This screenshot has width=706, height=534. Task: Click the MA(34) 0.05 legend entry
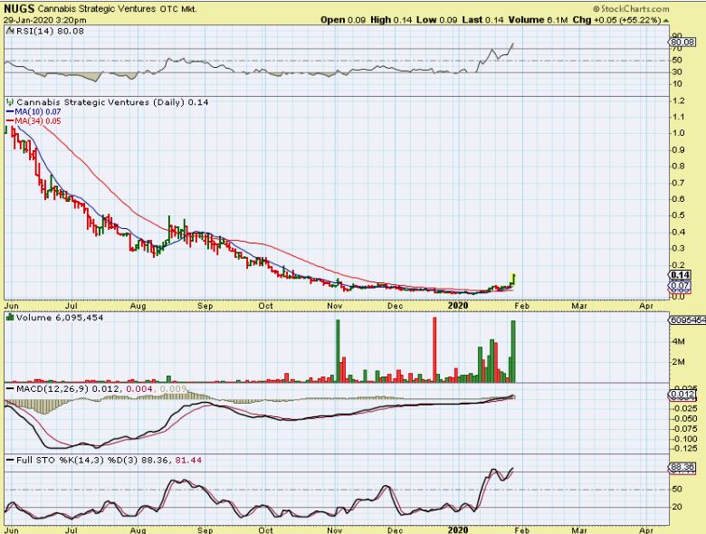tap(38, 120)
